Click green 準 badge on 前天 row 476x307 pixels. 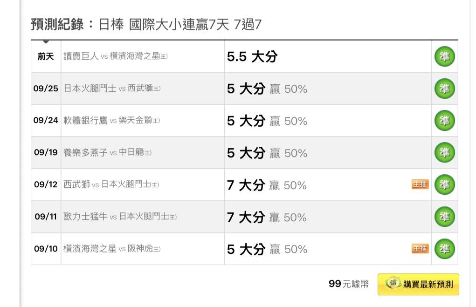point(444,56)
